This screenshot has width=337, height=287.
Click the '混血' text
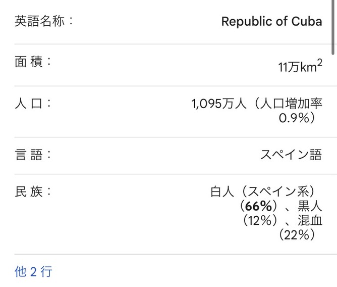pos(310,220)
